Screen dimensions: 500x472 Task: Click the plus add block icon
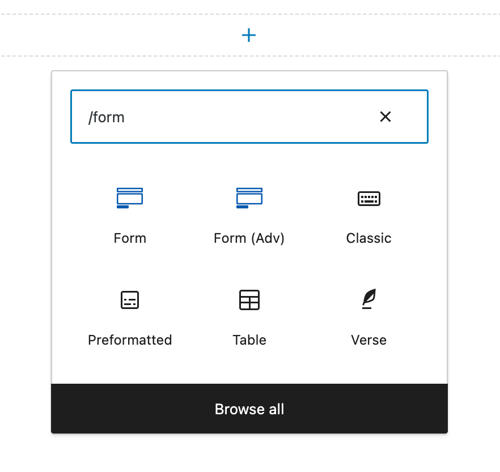249,36
